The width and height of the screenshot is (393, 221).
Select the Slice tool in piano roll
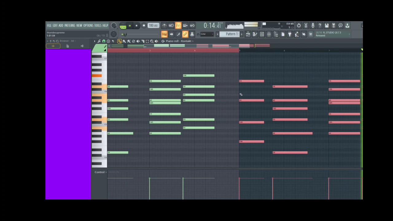click(x=143, y=41)
